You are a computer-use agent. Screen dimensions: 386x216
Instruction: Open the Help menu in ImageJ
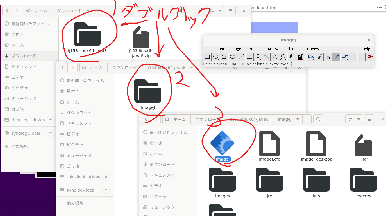point(366,49)
